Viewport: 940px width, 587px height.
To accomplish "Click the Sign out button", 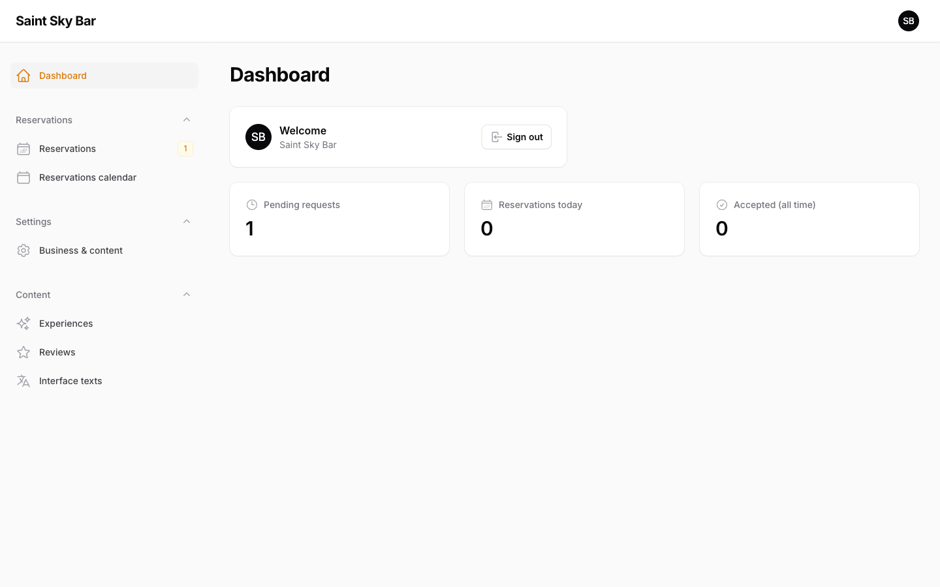I will (516, 137).
